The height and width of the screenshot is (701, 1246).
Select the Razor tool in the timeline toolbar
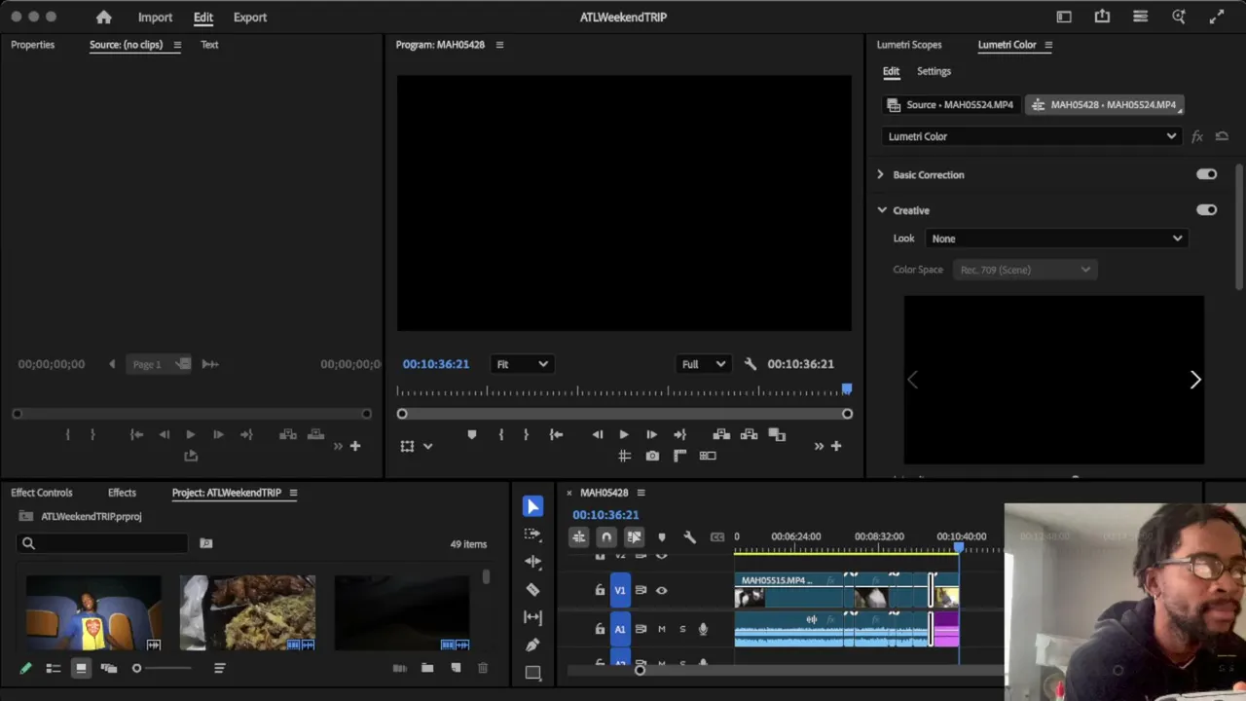click(532, 589)
